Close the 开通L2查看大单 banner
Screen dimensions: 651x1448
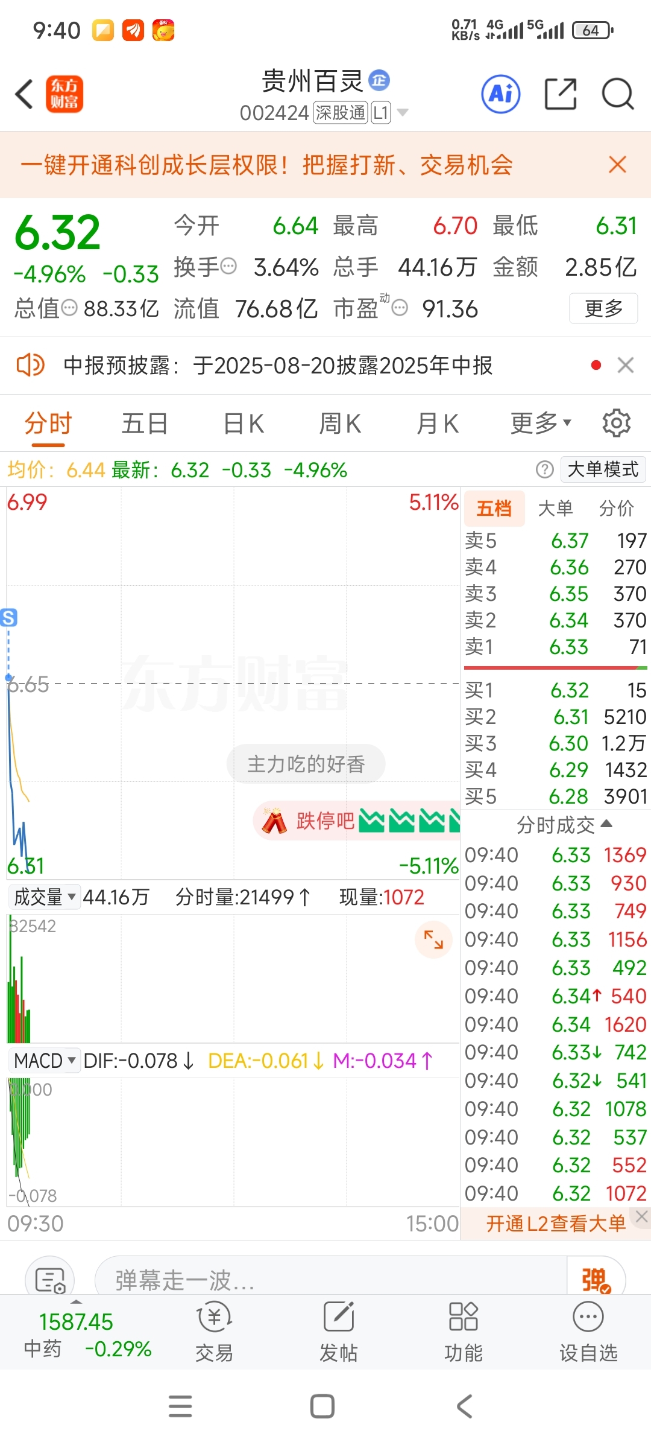(x=641, y=1217)
